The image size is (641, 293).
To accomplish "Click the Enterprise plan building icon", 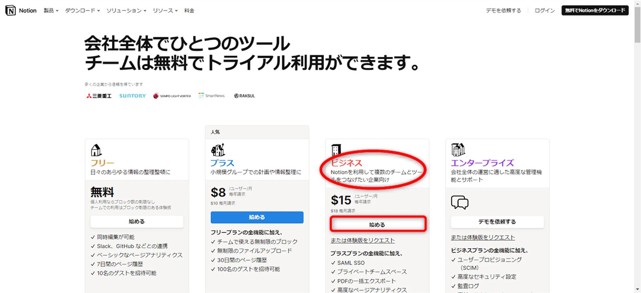I will tap(458, 149).
